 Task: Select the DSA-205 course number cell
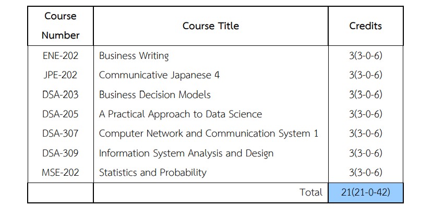[61, 114]
